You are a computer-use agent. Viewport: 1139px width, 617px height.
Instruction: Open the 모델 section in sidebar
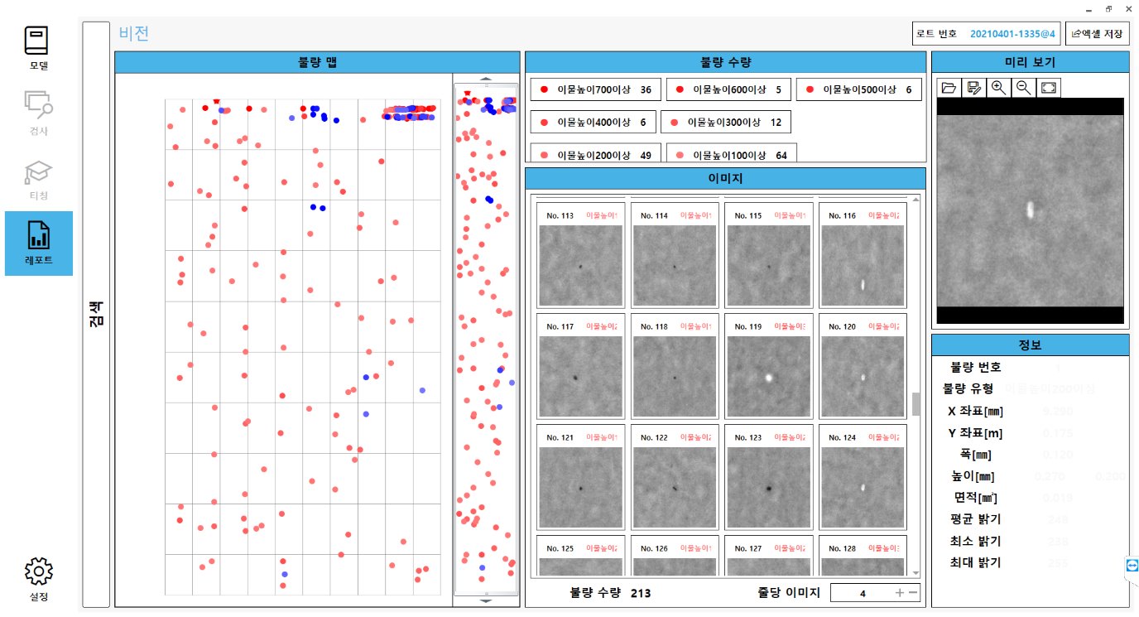click(38, 48)
